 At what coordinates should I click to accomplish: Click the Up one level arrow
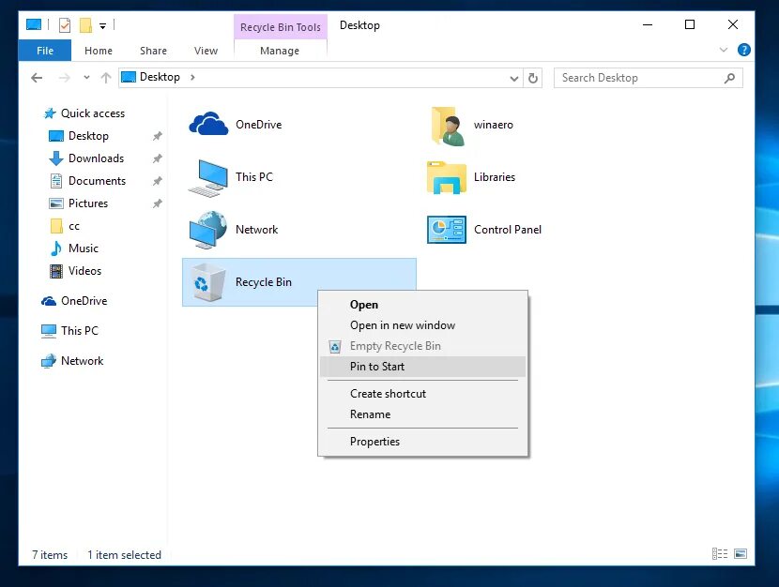[x=106, y=78]
